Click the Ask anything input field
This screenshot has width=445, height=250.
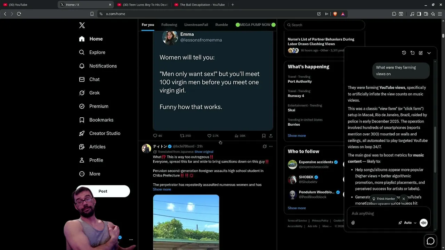(389, 214)
